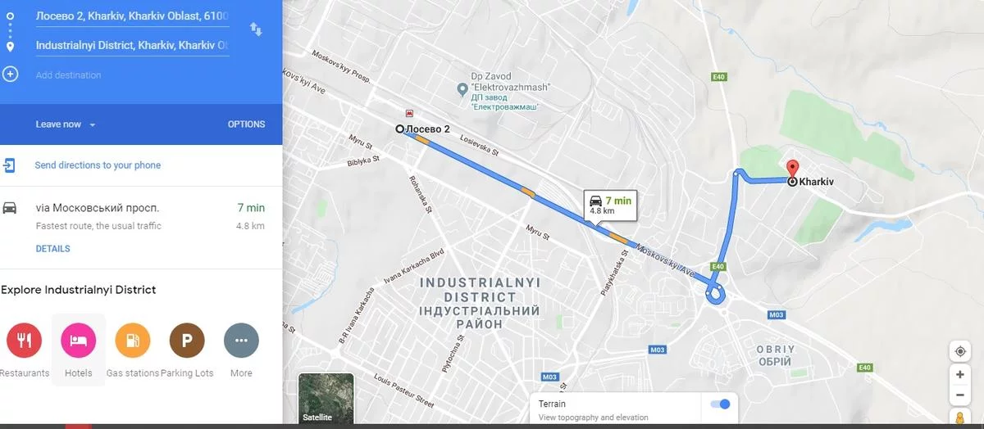This screenshot has width=984, height=429.
Task: Zoom out on the map
Action: pos(959,395)
